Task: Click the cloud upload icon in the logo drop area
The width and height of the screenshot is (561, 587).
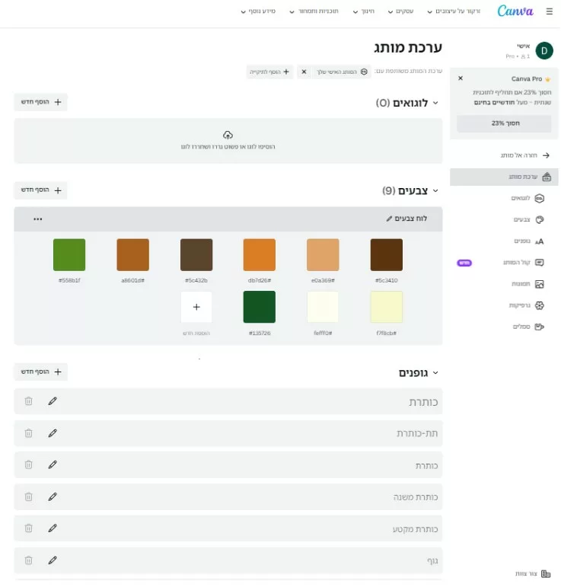Action: [x=228, y=135]
